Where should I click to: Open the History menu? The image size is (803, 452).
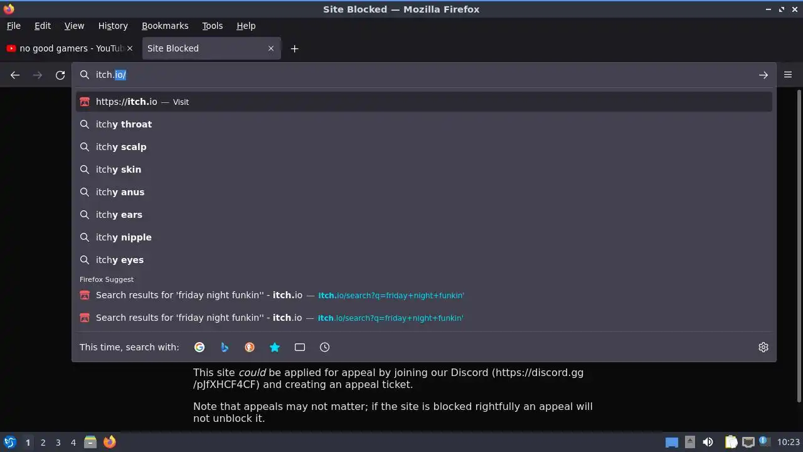tap(113, 26)
